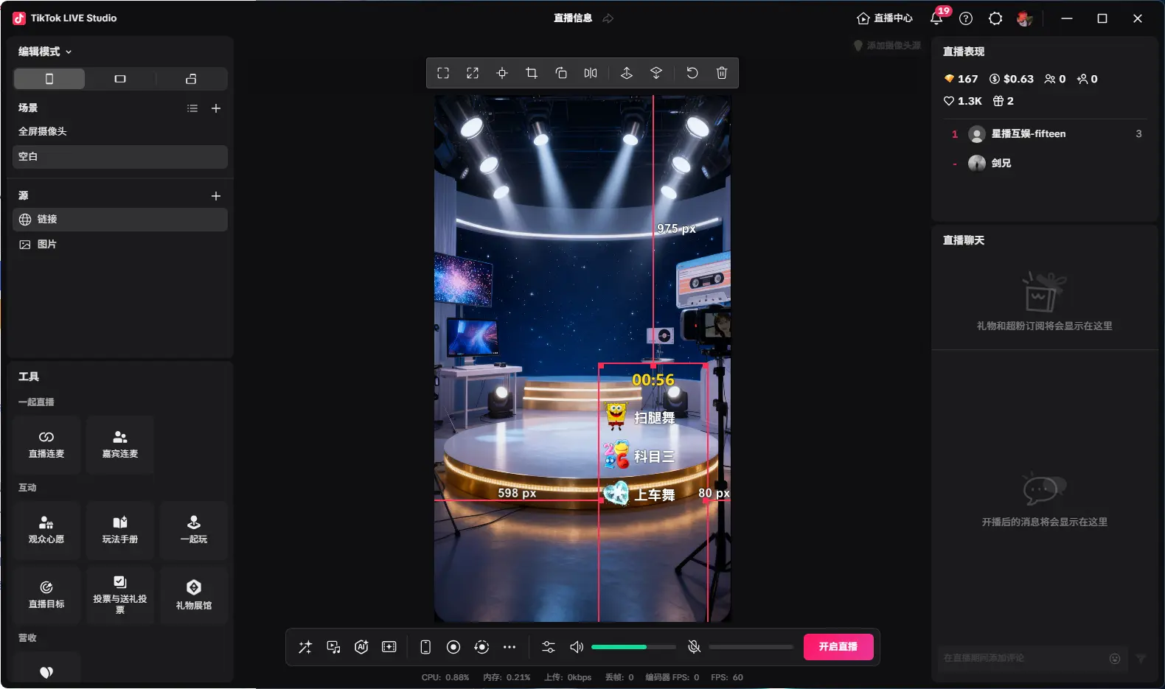
Task: Adjust the speaker volume slider
Action: pyautogui.click(x=633, y=647)
